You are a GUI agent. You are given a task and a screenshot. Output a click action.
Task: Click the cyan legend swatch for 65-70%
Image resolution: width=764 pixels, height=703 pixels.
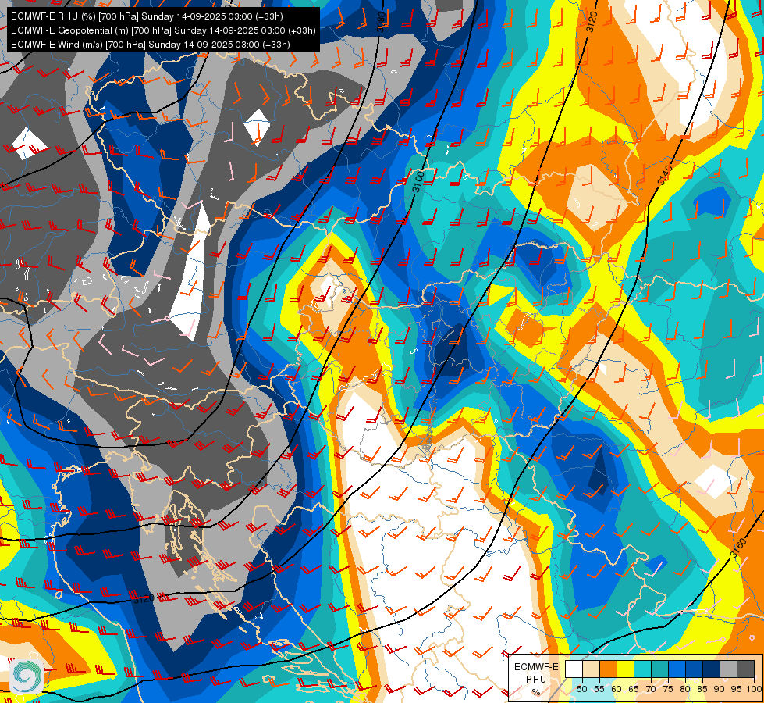point(642,669)
